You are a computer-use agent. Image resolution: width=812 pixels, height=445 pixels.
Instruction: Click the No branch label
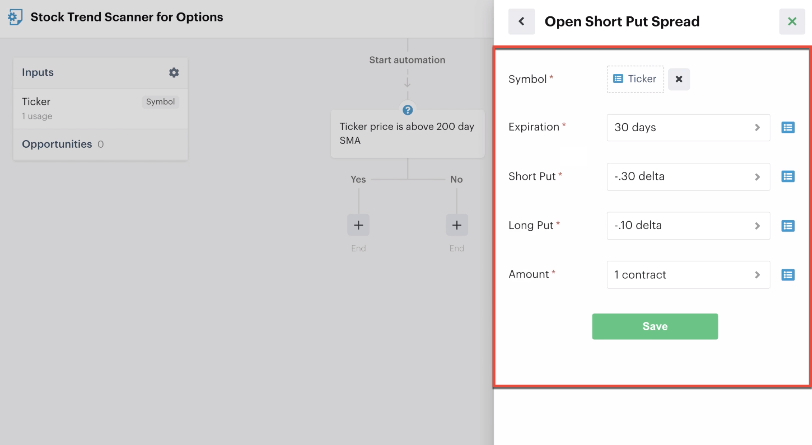pyautogui.click(x=456, y=179)
